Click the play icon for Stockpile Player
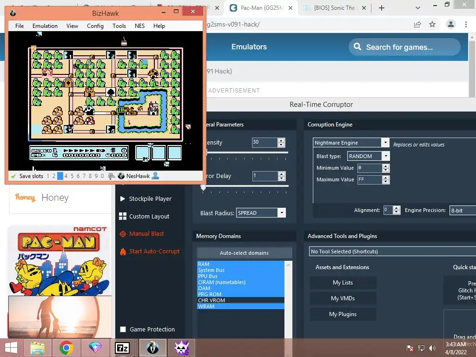 [x=123, y=199]
